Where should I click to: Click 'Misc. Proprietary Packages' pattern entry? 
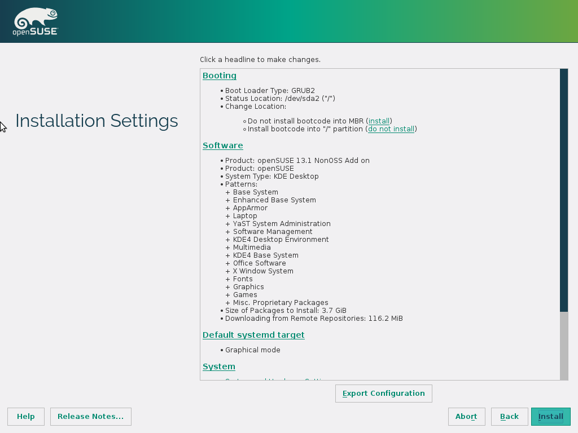[280, 303]
